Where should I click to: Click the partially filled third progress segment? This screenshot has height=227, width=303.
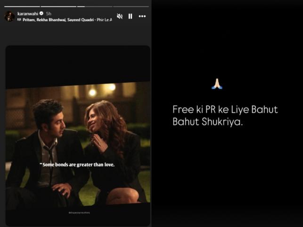(x=94, y=7)
